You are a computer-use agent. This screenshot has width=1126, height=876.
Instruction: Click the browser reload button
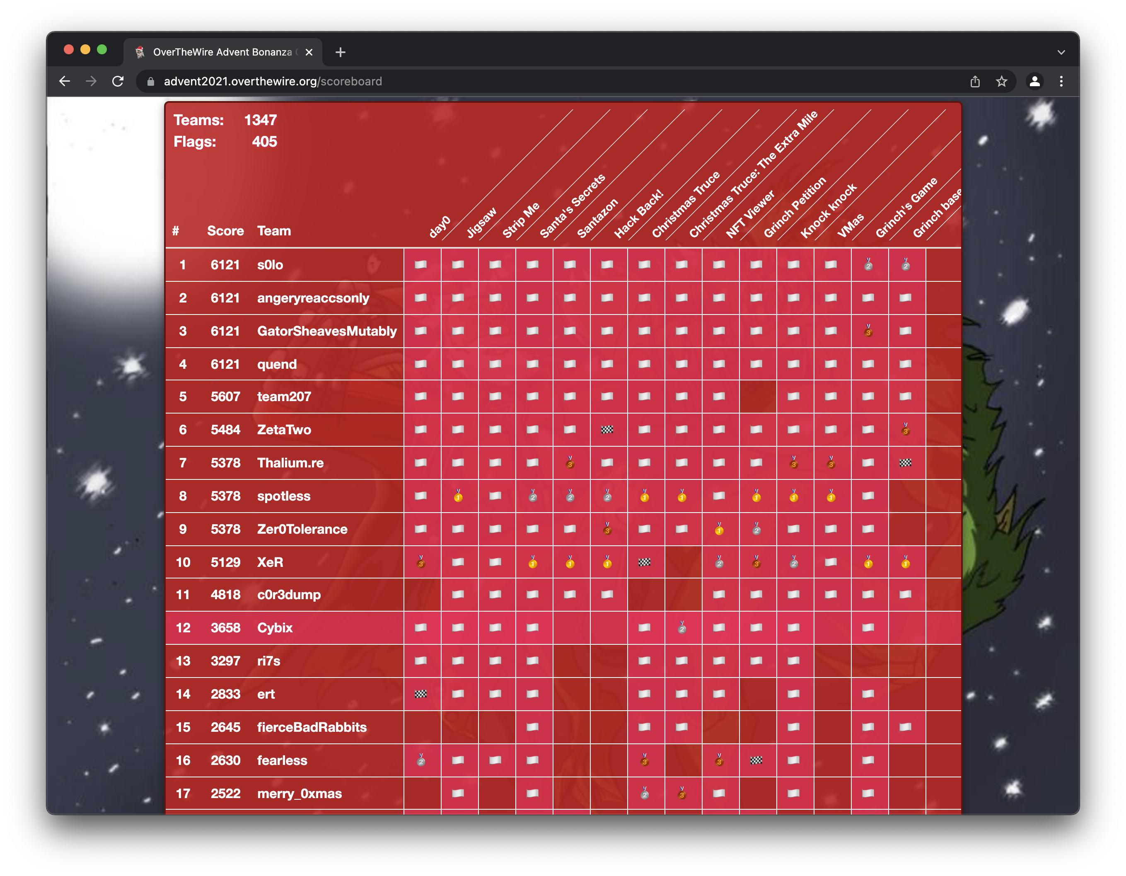pos(118,82)
